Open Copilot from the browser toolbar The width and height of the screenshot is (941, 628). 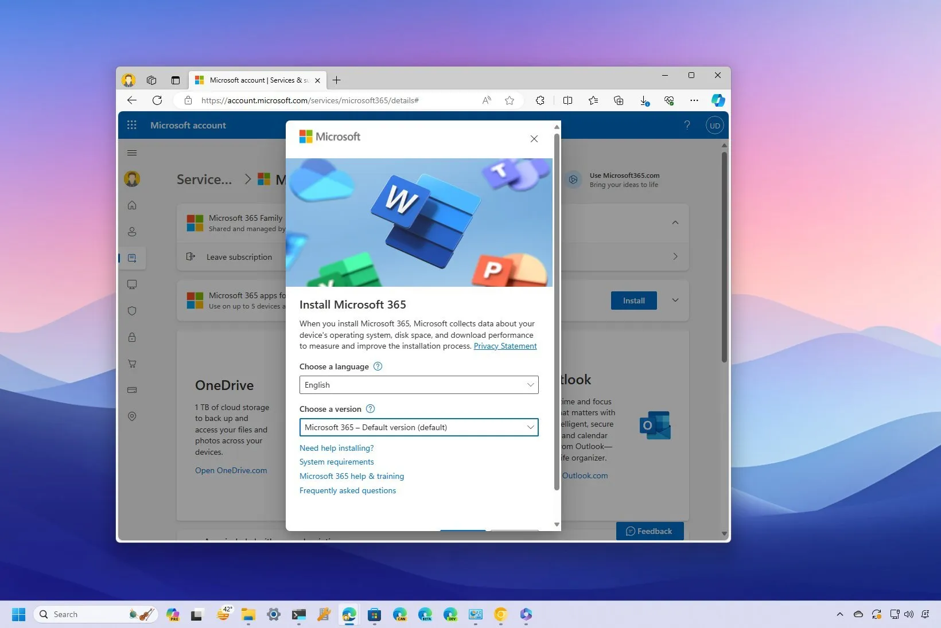(x=718, y=100)
